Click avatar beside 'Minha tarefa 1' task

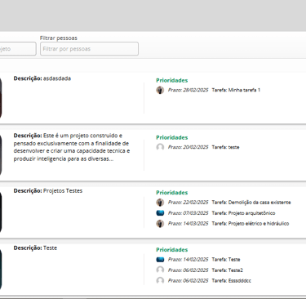point(160,90)
